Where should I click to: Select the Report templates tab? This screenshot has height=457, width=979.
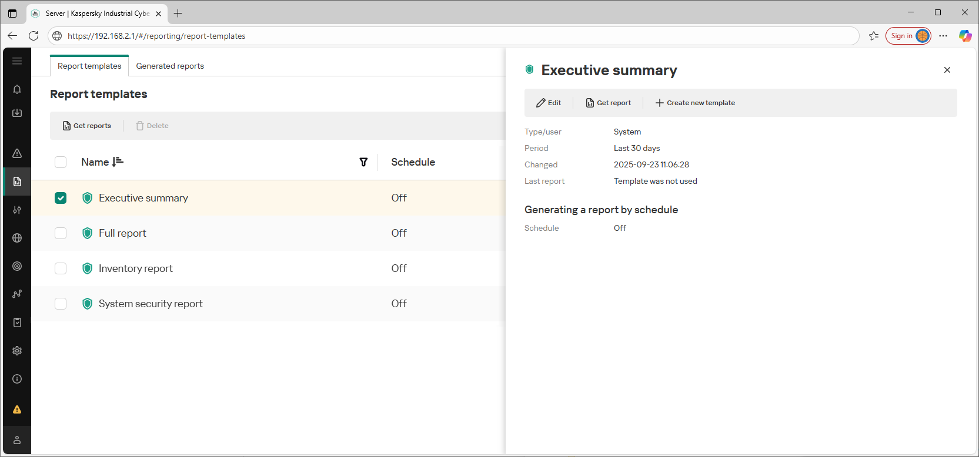tap(89, 66)
